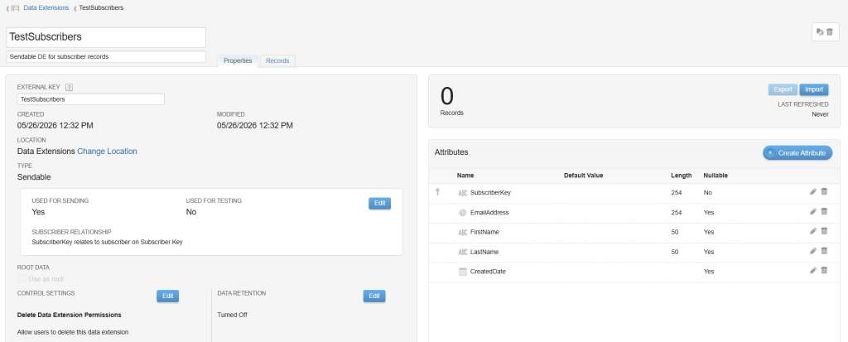Click Import records button
The image size is (848, 342).
[814, 89]
